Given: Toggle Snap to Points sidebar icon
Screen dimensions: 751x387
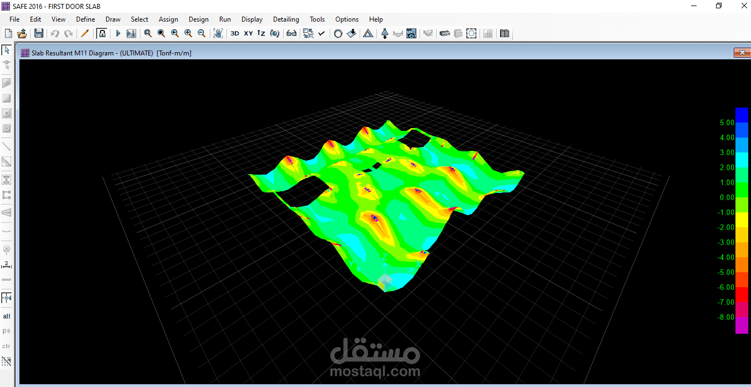Looking at the screenshot, I should (7, 298).
